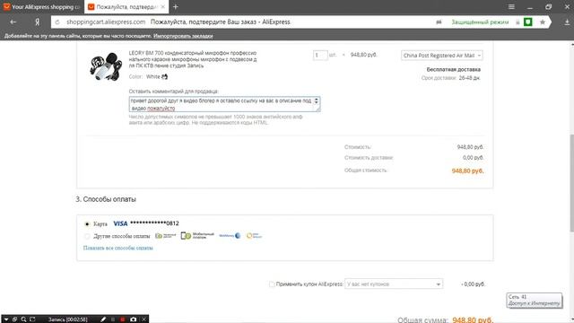Reload the page via refresh icon
The image size is (574, 323).
pyautogui.click(x=57, y=22)
